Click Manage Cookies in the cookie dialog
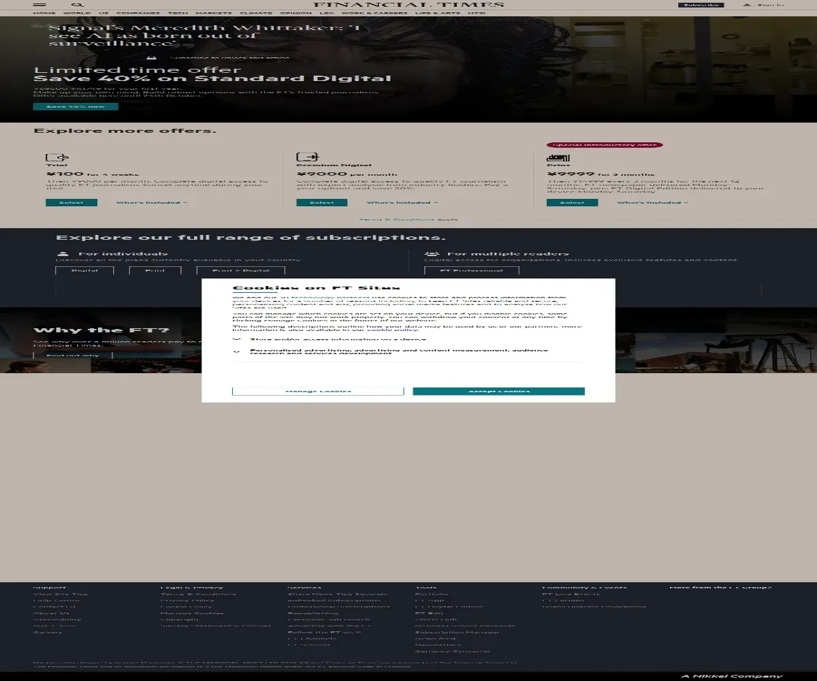The image size is (817, 681). tap(318, 391)
